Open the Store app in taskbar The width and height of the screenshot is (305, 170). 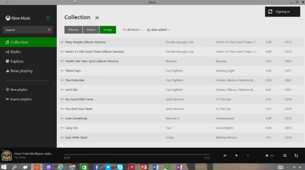[84, 167]
